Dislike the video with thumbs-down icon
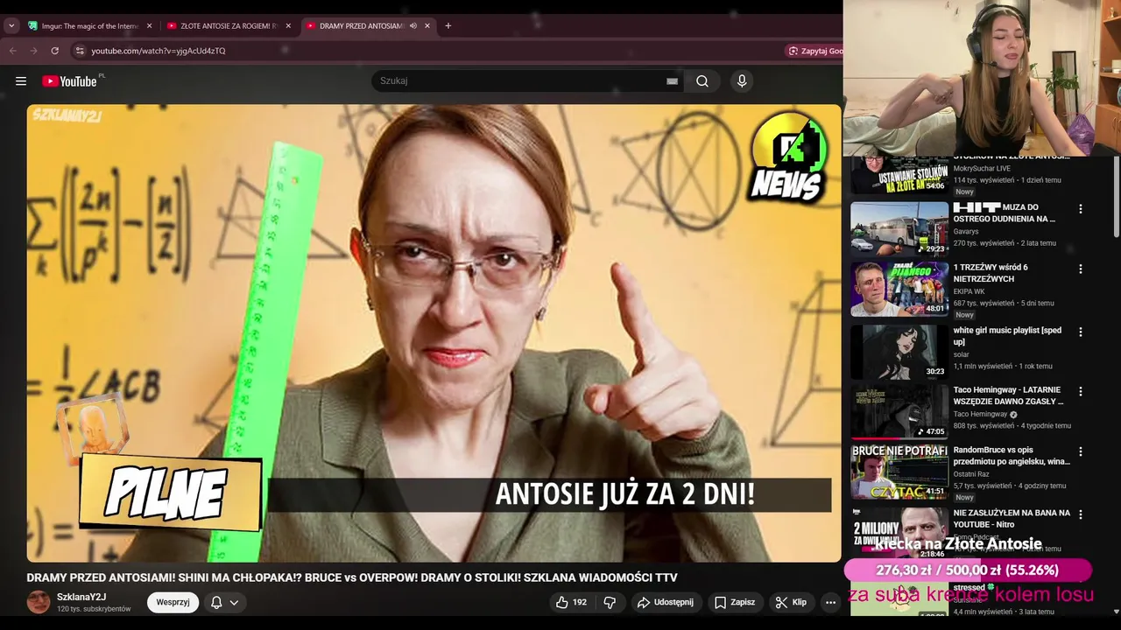The width and height of the screenshot is (1121, 630). click(x=610, y=602)
